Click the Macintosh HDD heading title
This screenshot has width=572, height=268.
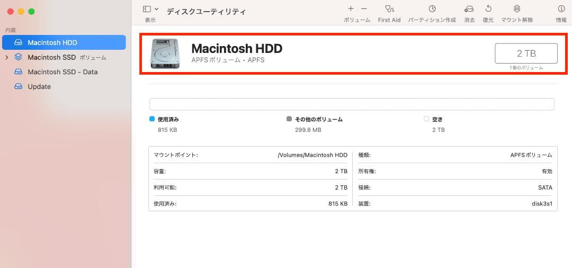[x=237, y=49]
